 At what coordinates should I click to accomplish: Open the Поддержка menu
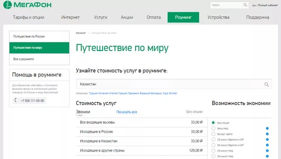point(258,17)
